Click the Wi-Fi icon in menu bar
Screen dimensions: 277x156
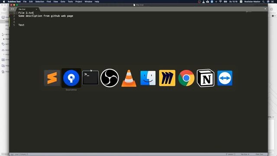(x=220, y=2)
